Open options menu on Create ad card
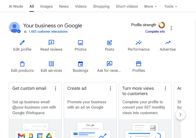 [x=110, y=89]
